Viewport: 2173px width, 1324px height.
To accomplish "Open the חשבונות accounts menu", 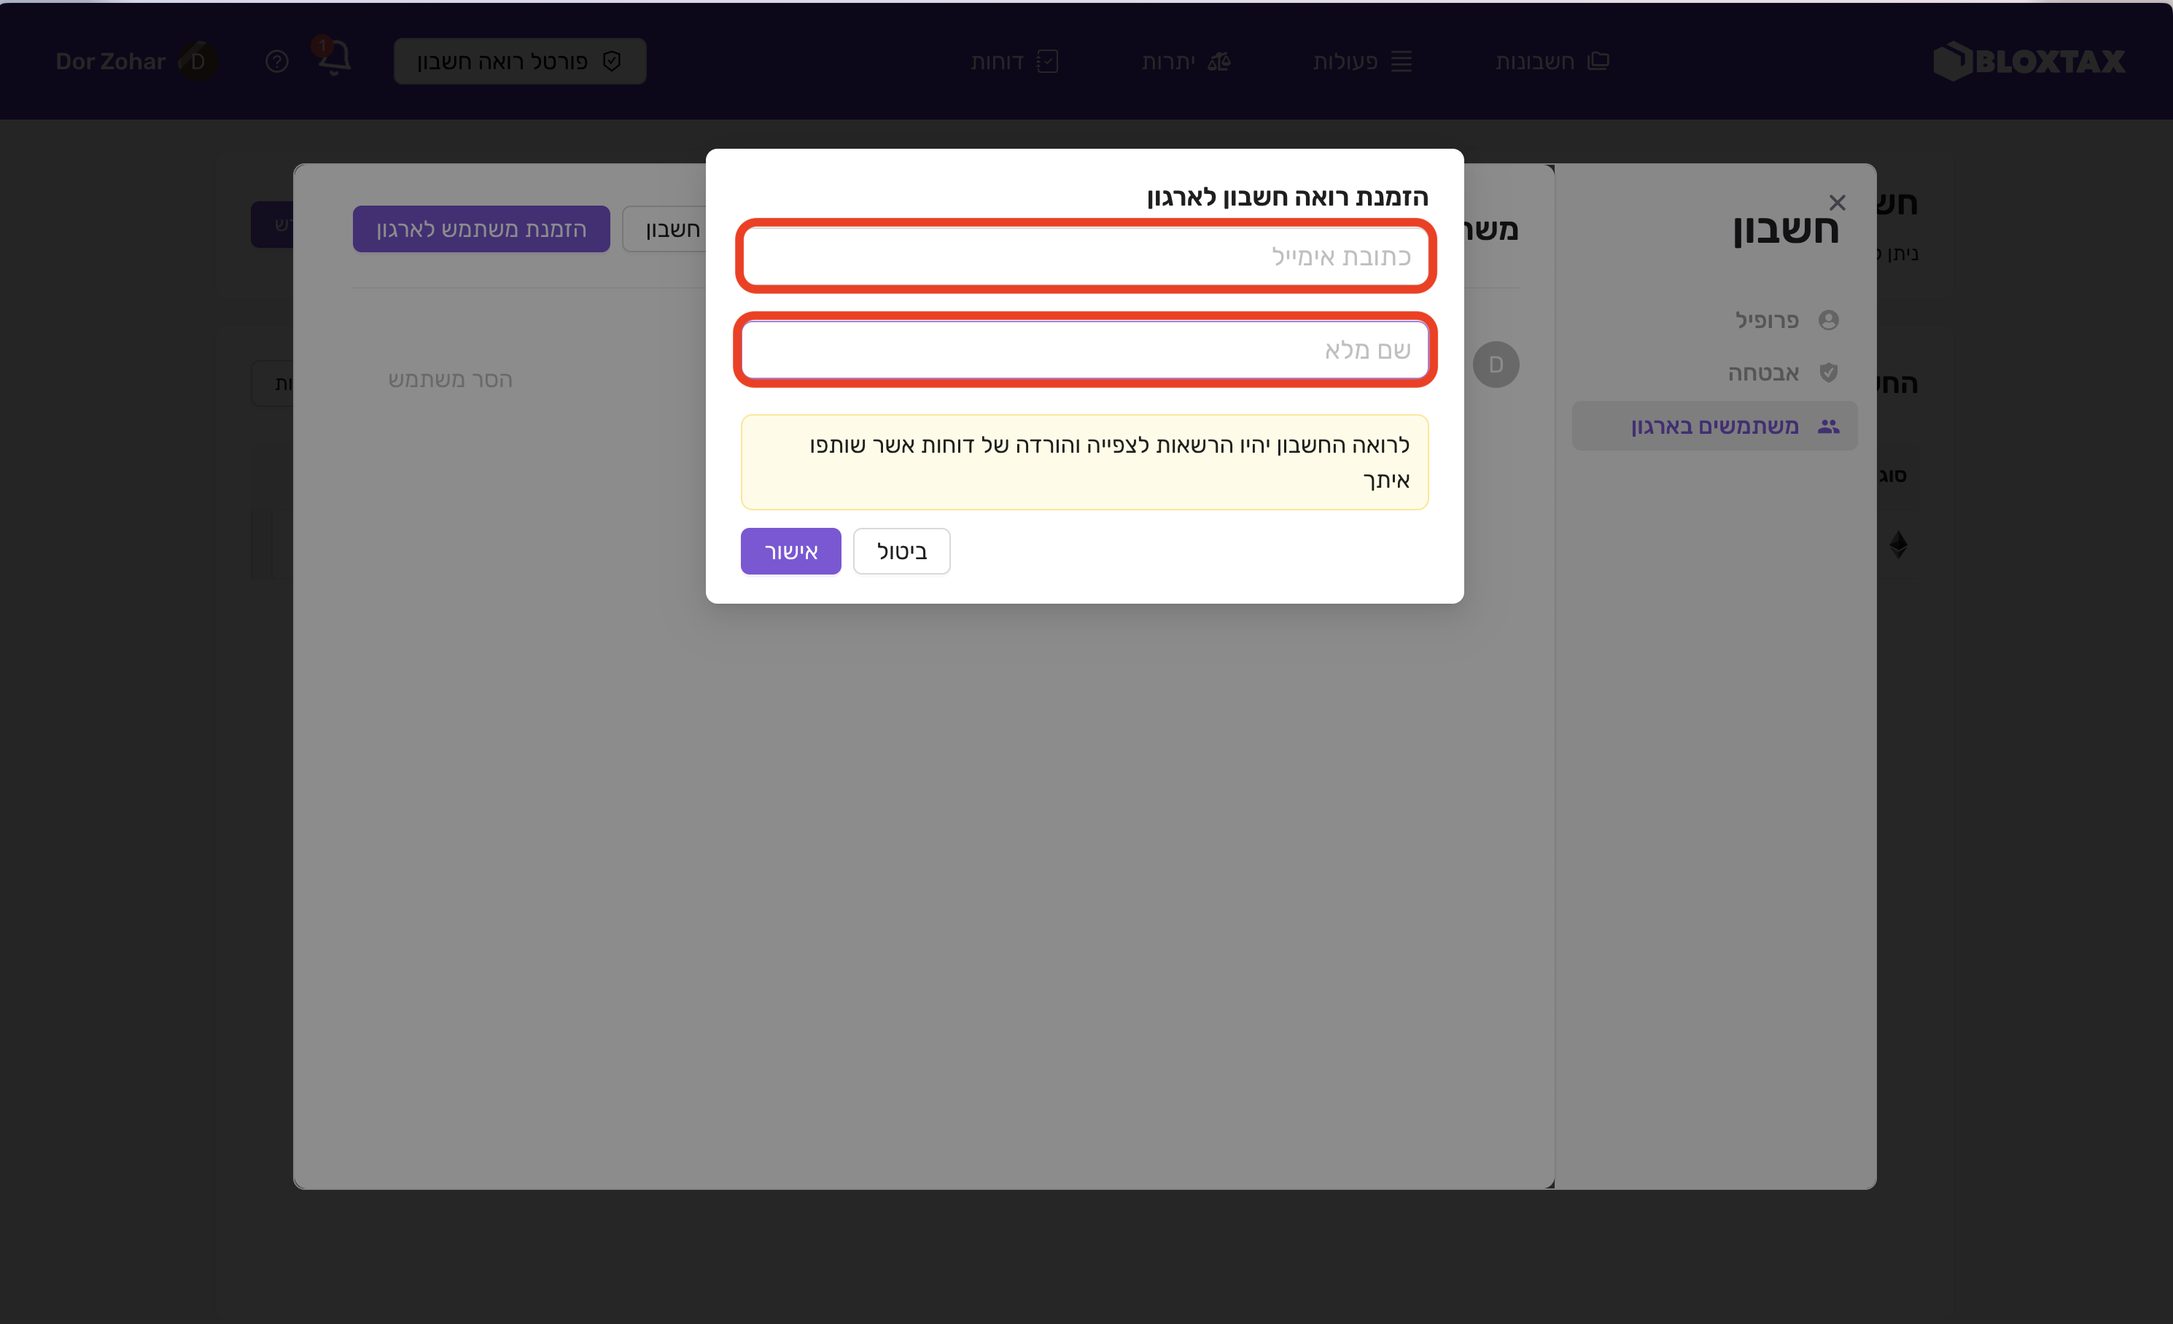I will point(1551,61).
